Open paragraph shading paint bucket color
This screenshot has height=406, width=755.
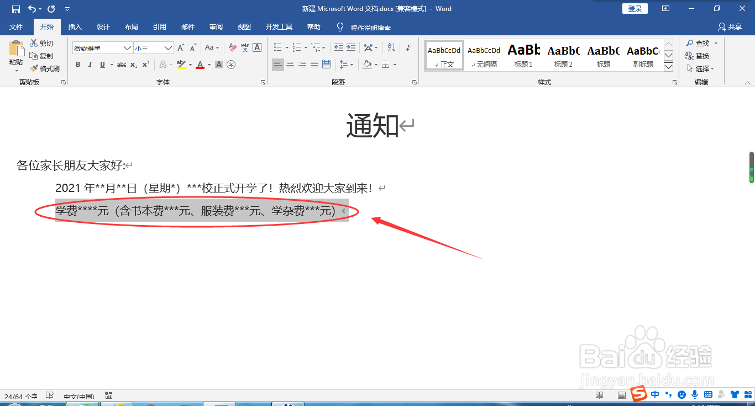pyautogui.click(x=367, y=65)
